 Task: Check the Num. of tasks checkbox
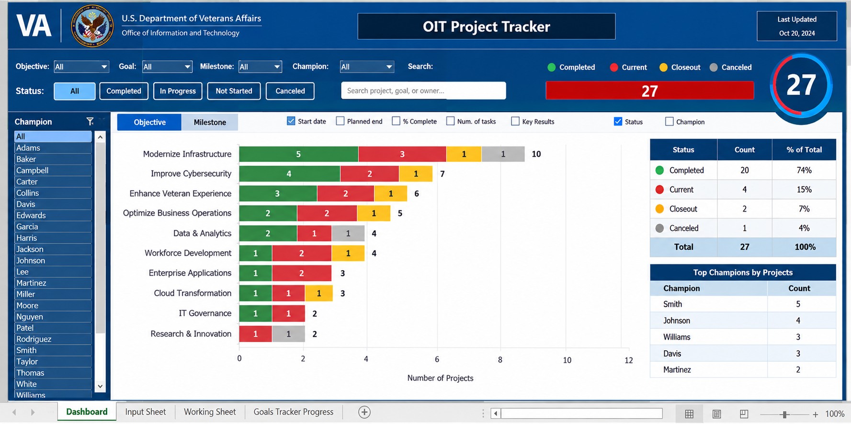(x=450, y=121)
